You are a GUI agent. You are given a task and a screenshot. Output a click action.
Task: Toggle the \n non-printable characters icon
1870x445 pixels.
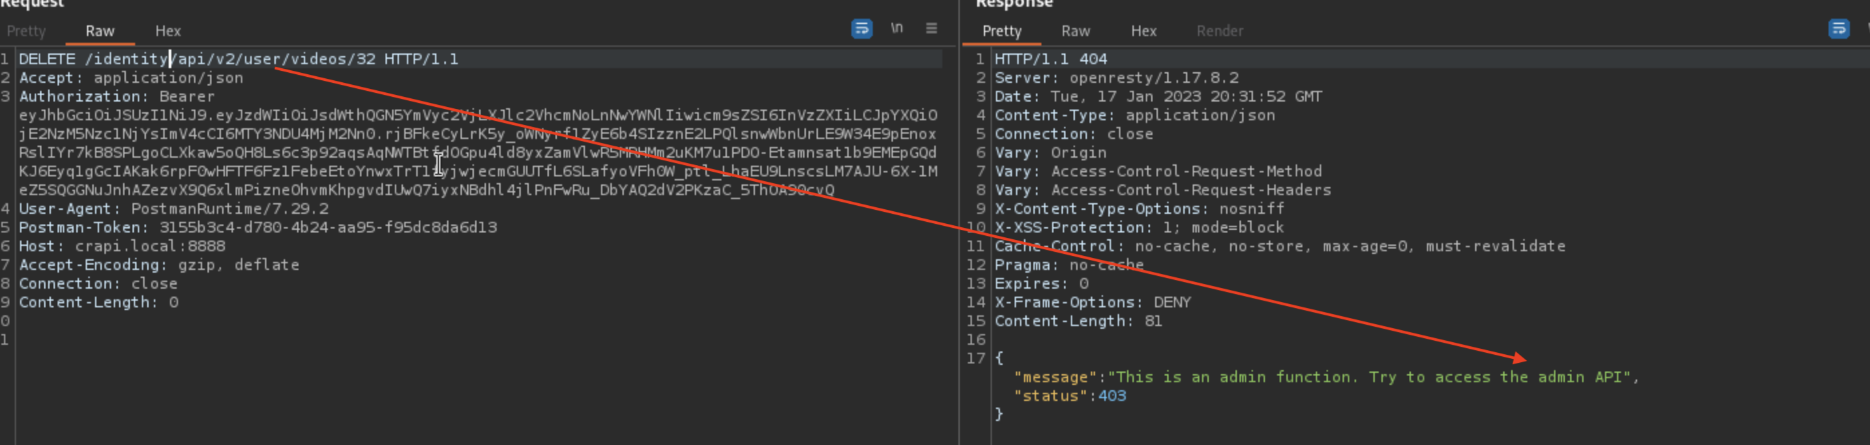[897, 28]
